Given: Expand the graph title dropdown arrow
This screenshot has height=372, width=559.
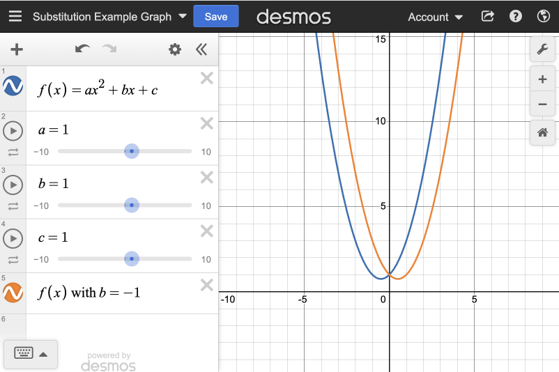Looking at the screenshot, I should tap(183, 16).
